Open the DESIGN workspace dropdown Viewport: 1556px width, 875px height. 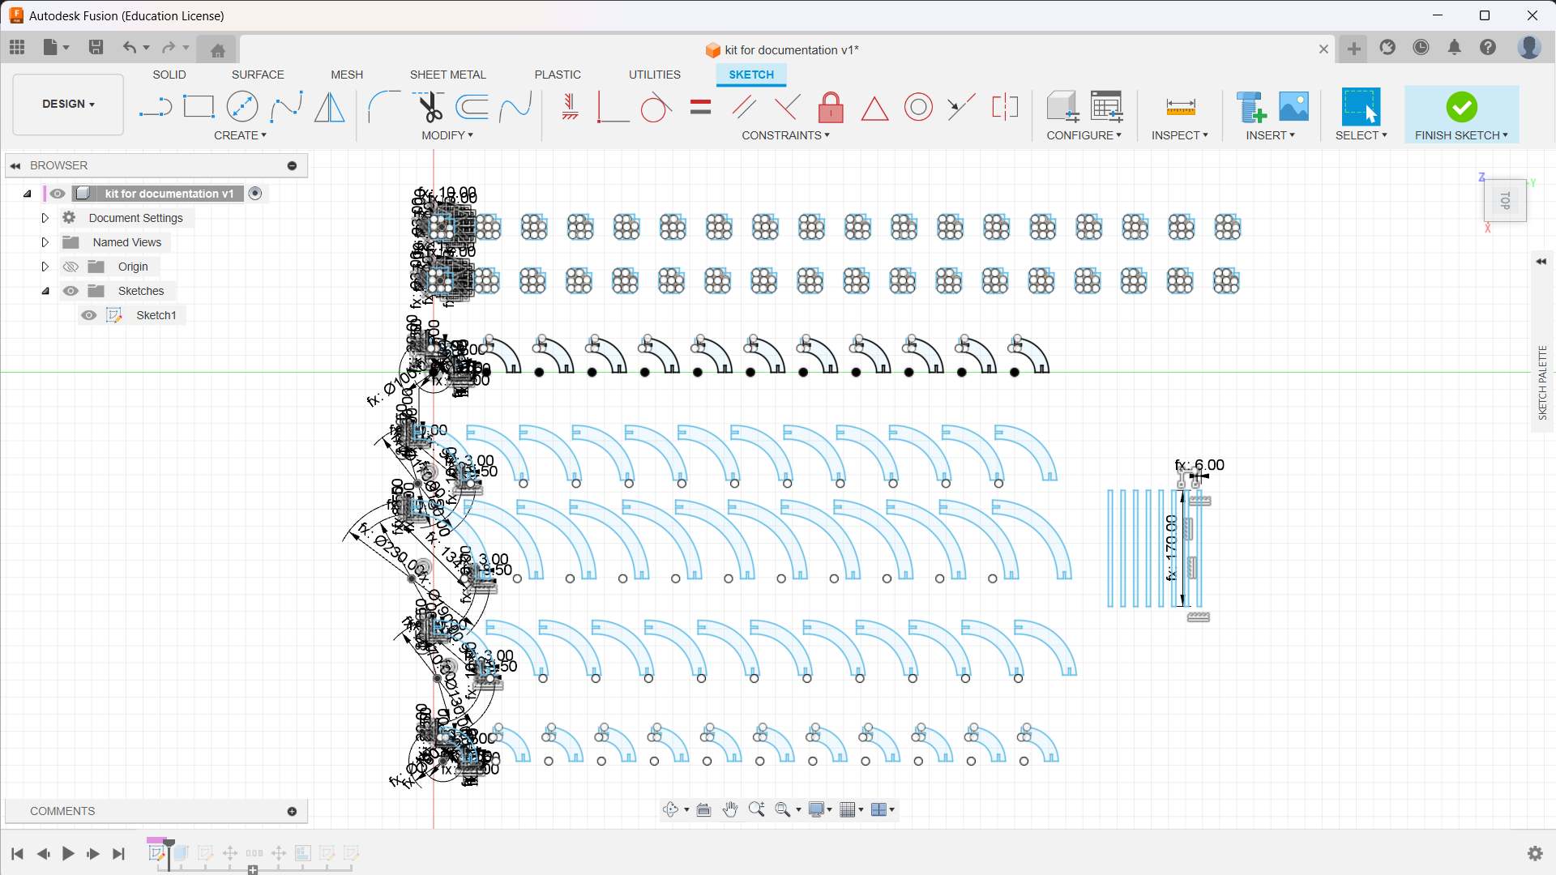click(69, 104)
